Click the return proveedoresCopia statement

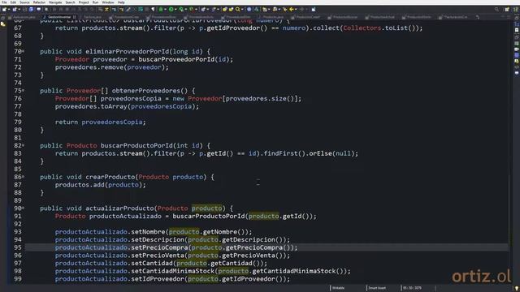[x=101, y=122]
